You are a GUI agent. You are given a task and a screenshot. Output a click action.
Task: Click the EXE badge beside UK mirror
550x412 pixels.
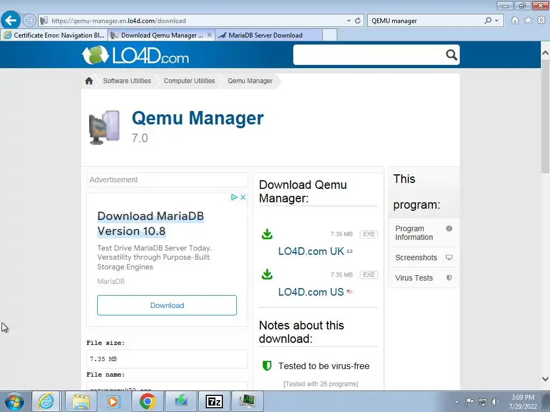[x=368, y=234]
